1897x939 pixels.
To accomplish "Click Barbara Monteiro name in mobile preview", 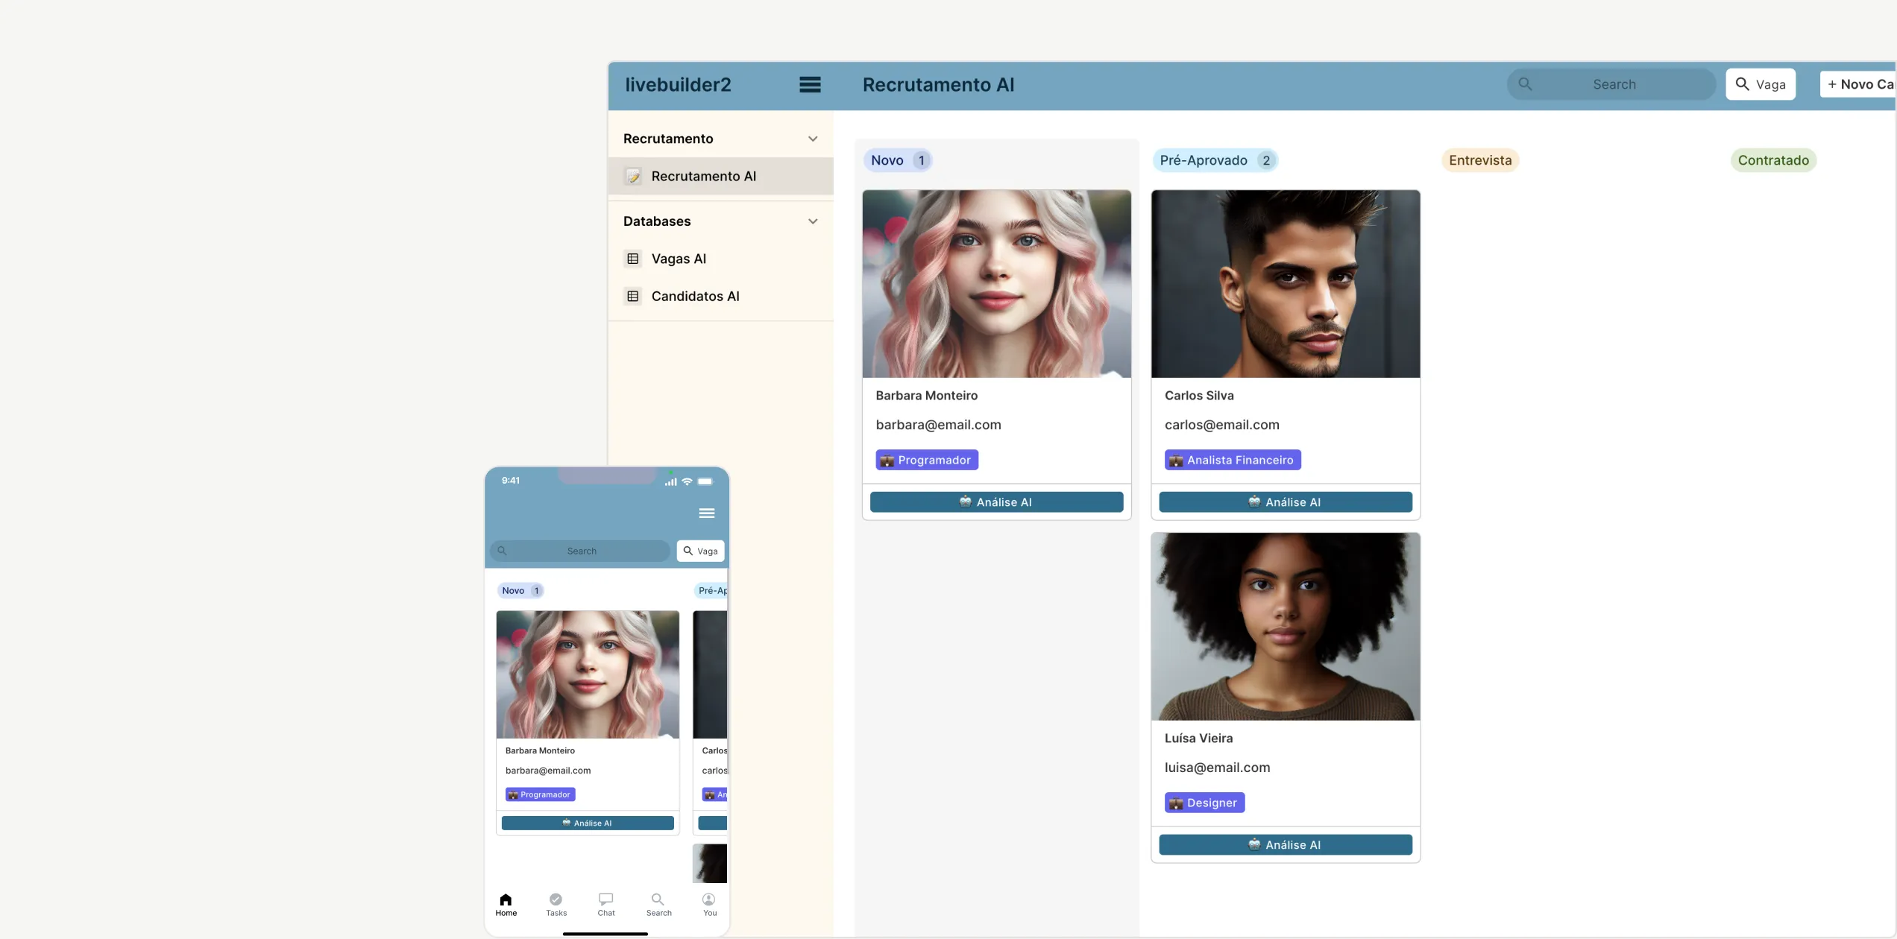I will coord(540,751).
